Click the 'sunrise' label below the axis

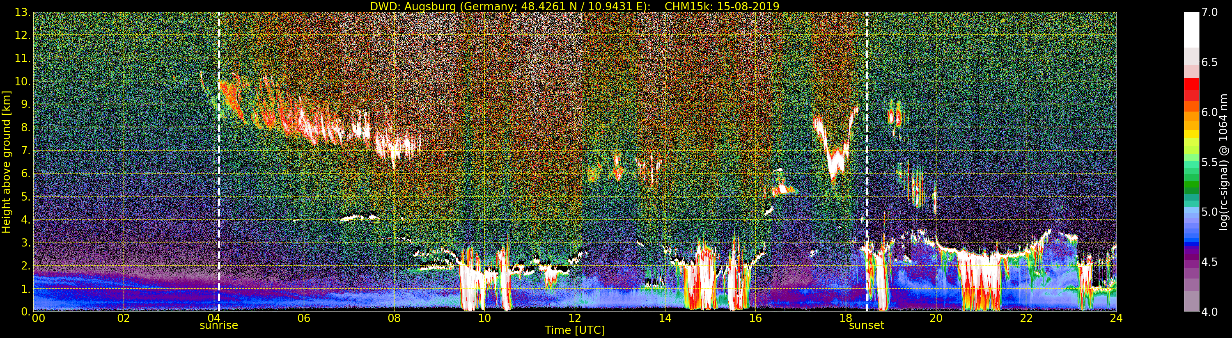tap(218, 326)
